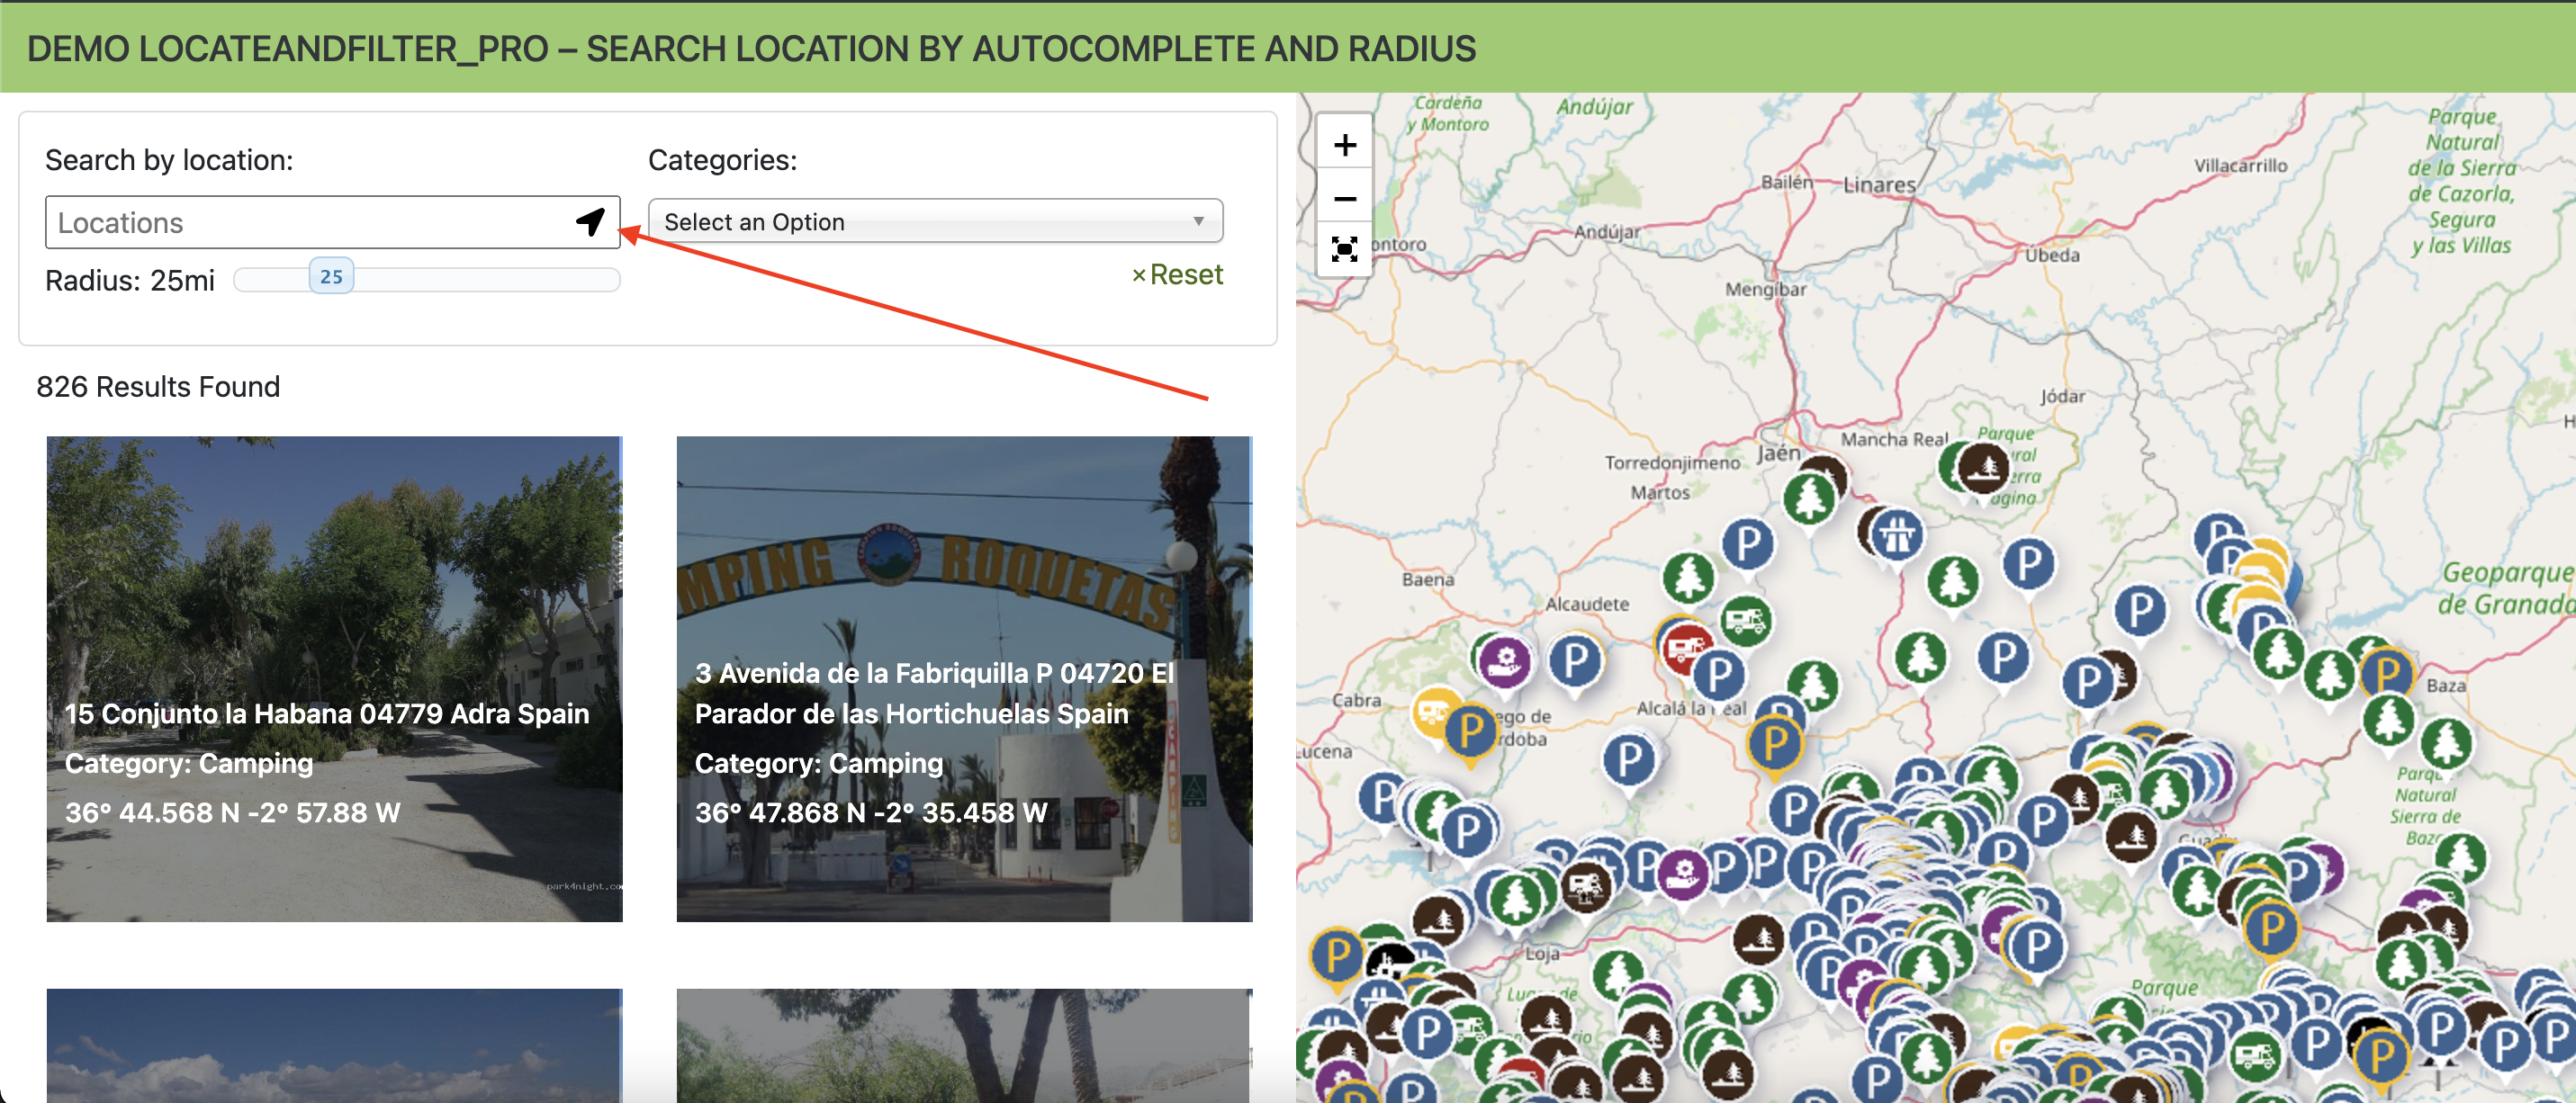Zoom in on the map
Screen dimensions: 2576x1103
click(x=1344, y=146)
